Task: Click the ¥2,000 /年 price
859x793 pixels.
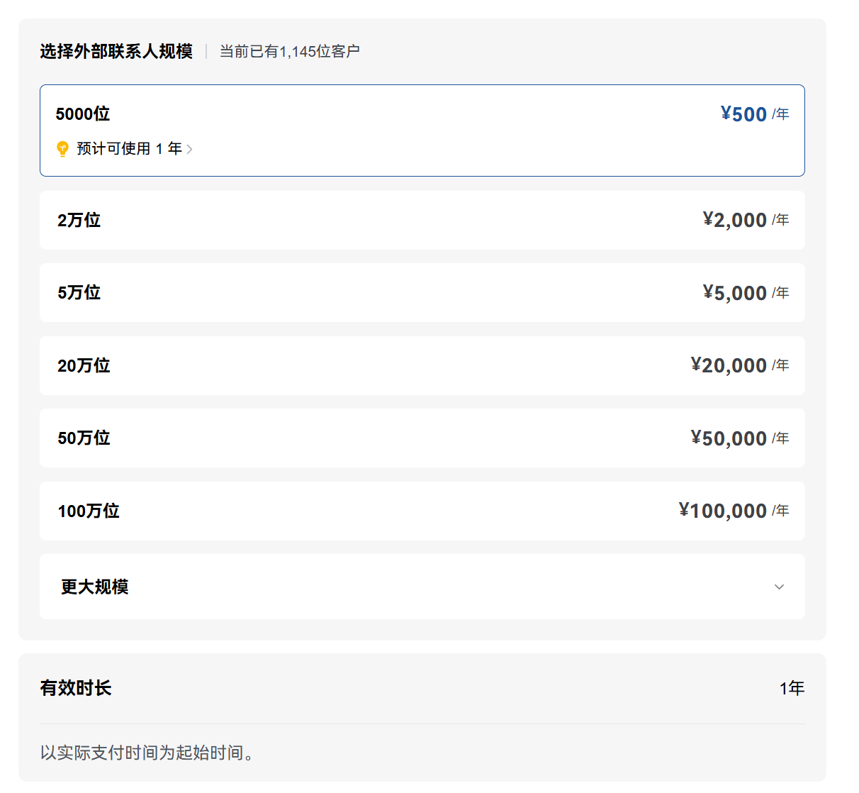Action: (x=745, y=220)
